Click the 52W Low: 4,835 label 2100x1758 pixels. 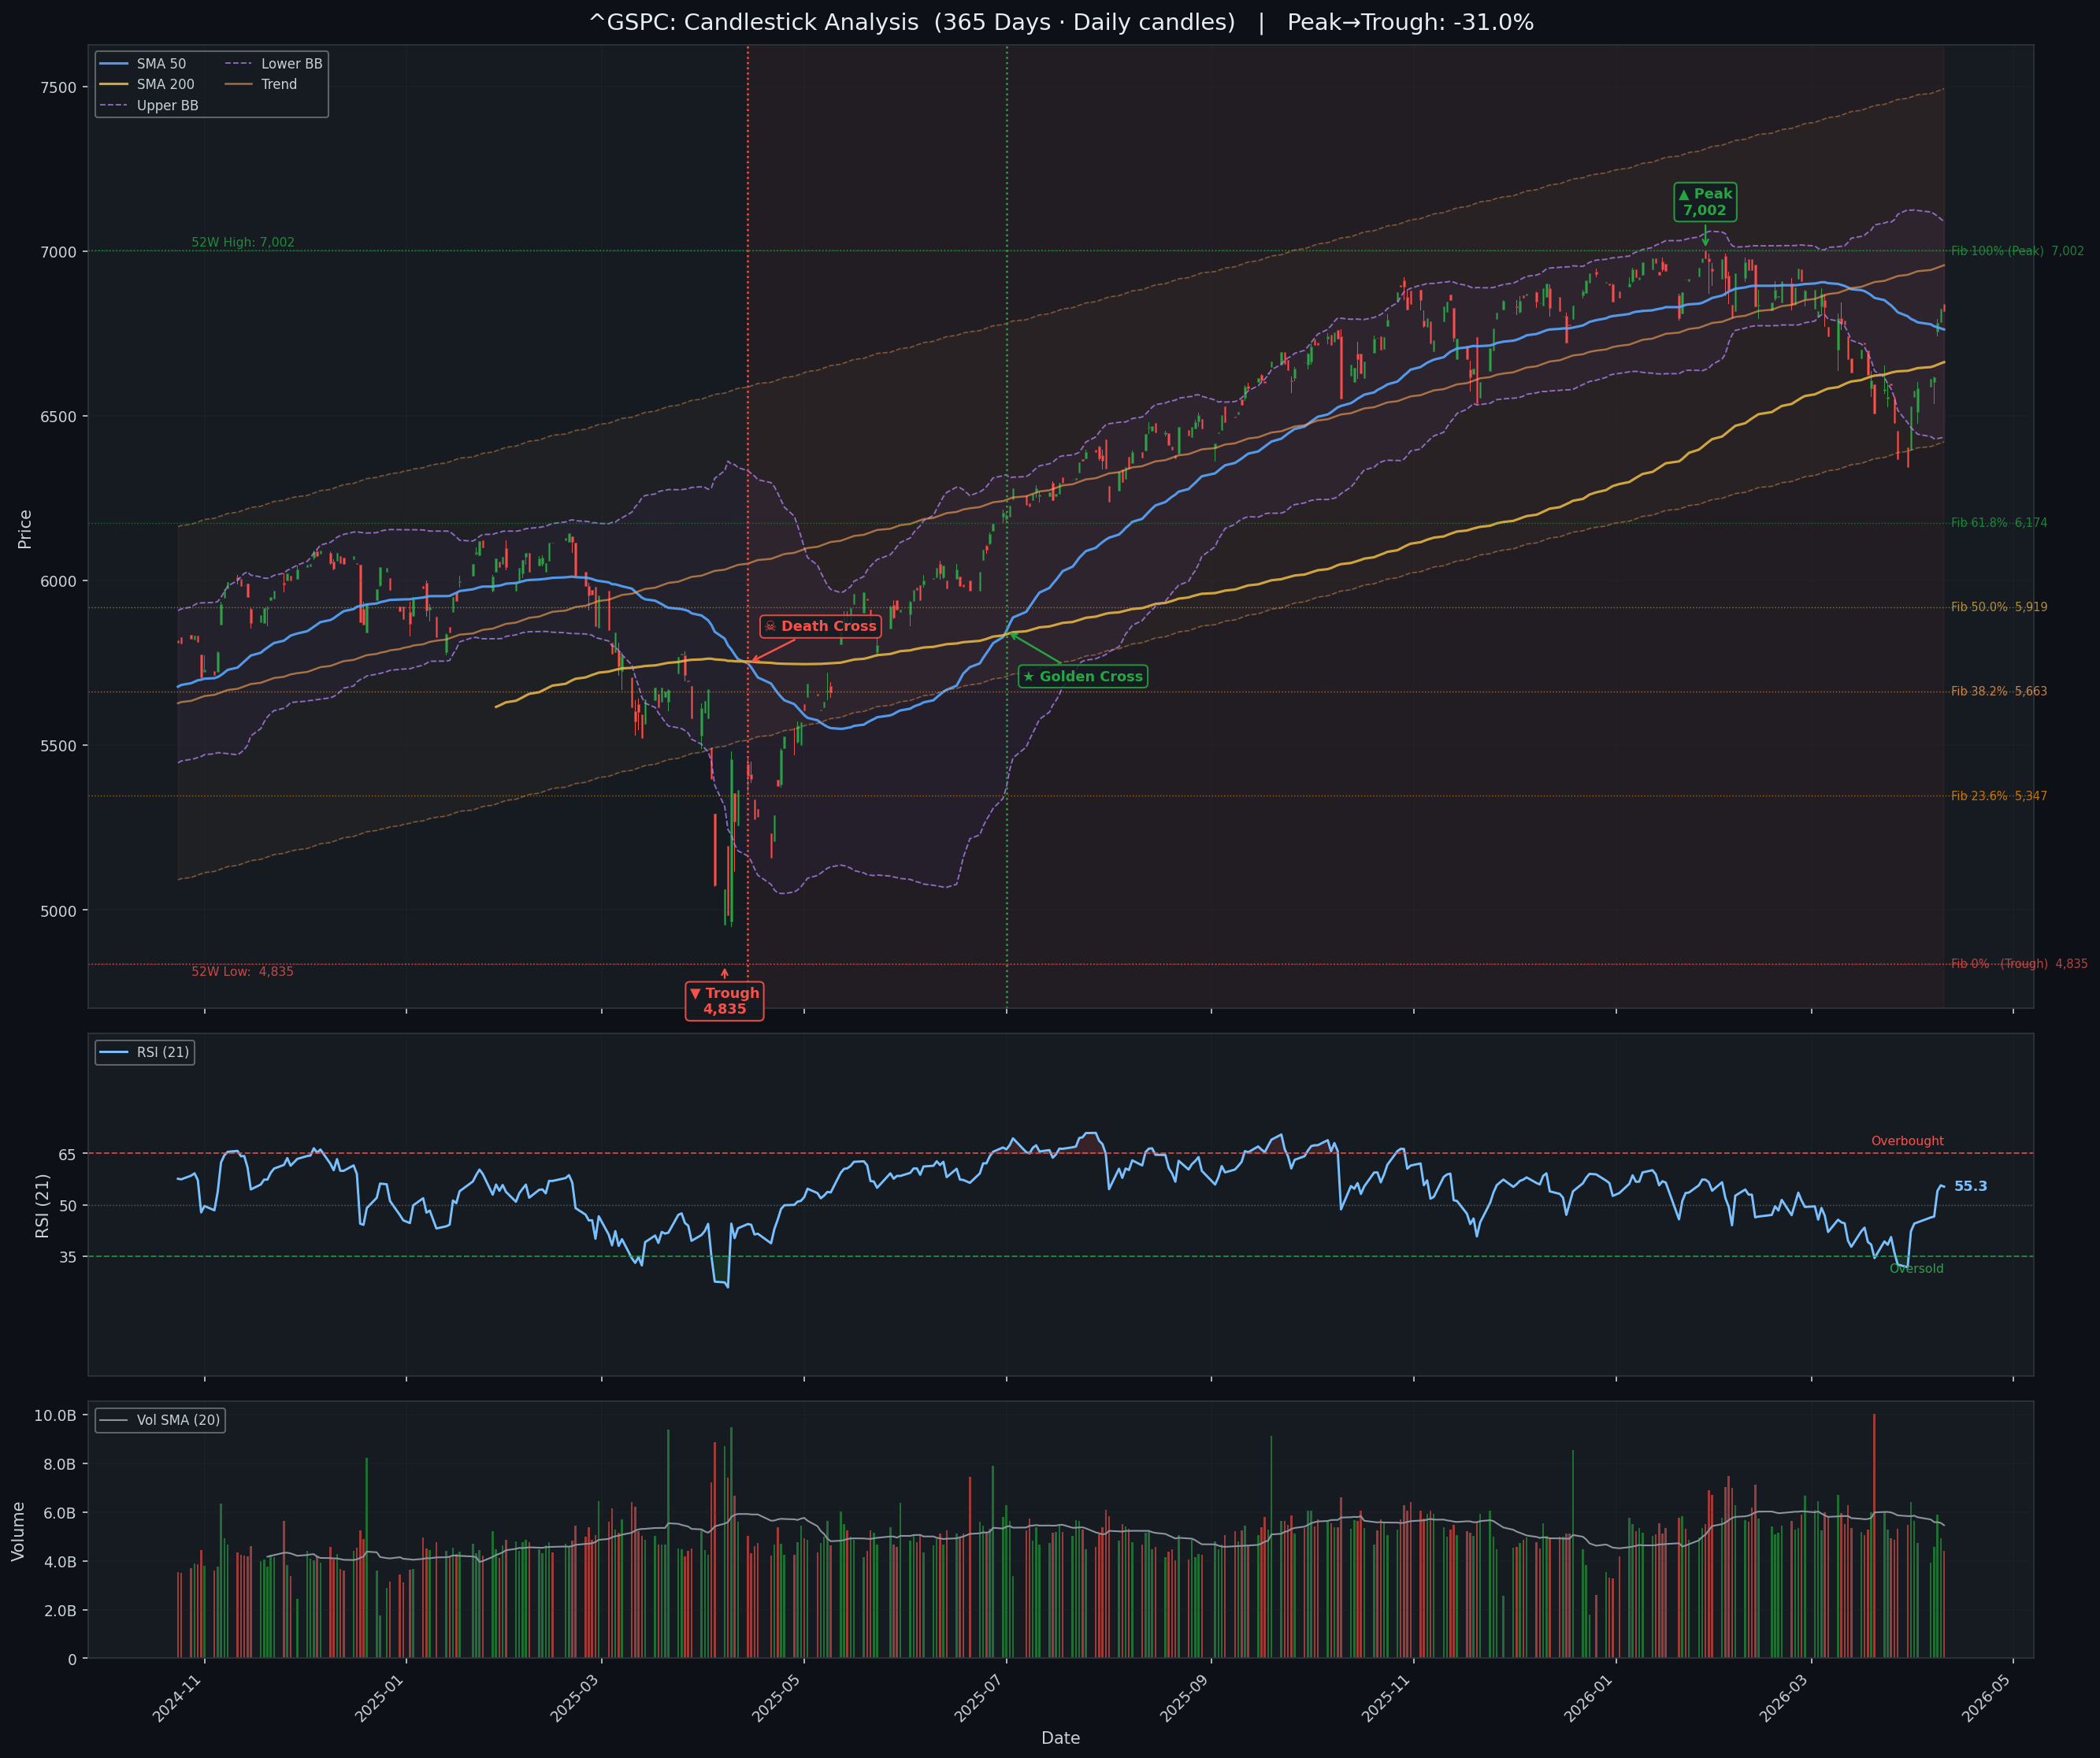[x=242, y=971]
